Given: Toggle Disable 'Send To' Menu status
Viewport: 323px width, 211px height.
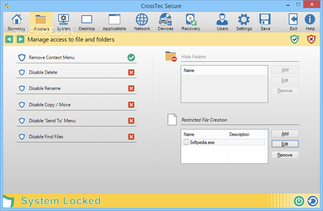Looking at the screenshot, I should coord(131,121).
